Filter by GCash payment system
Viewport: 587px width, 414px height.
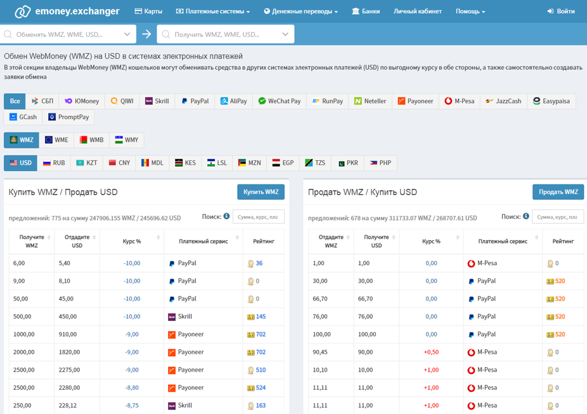[23, 117]
